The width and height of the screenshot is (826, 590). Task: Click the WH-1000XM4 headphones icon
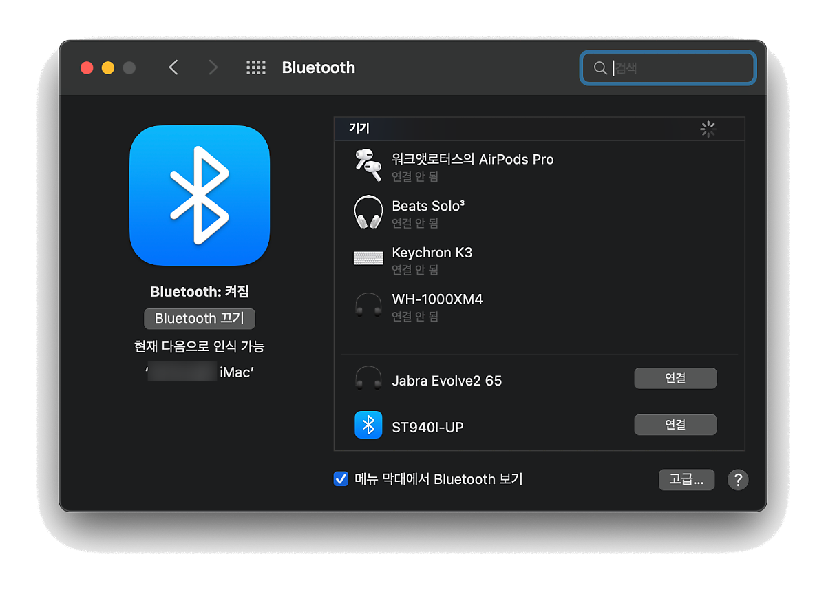point(368,304)
